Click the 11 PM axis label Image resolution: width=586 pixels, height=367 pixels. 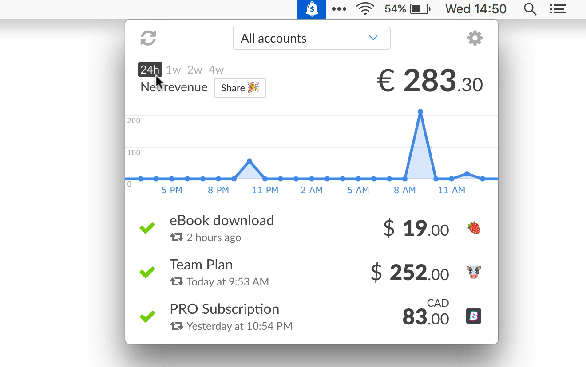265,190
